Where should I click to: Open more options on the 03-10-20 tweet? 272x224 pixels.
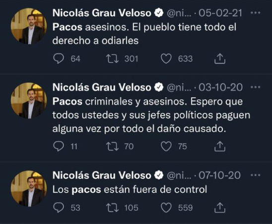(x=256, y=87)
